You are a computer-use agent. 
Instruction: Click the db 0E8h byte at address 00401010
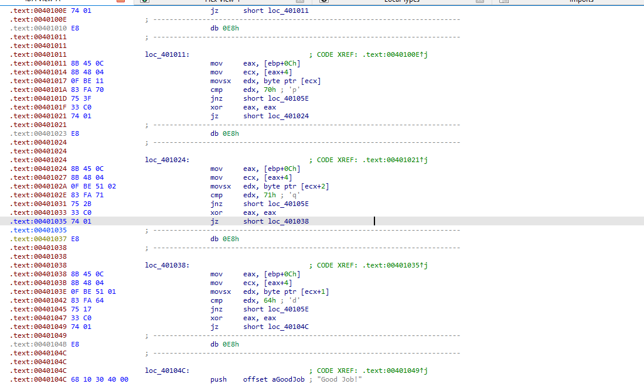coord(224,28)
